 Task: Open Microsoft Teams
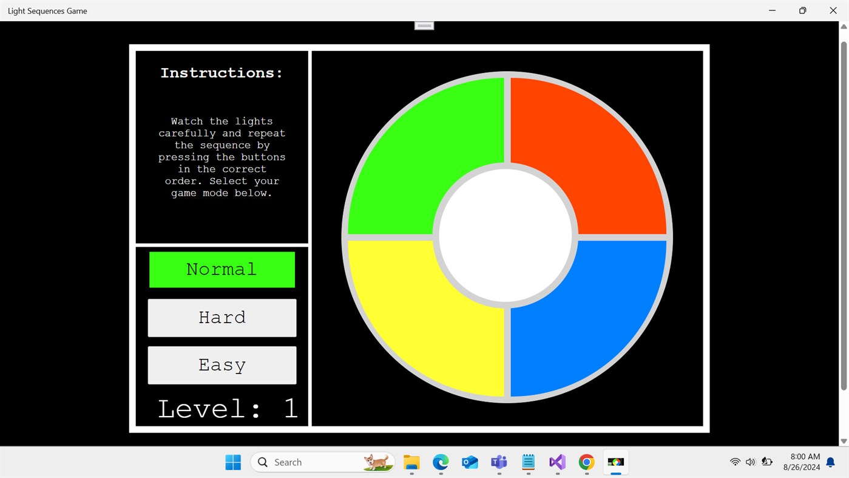498,462
